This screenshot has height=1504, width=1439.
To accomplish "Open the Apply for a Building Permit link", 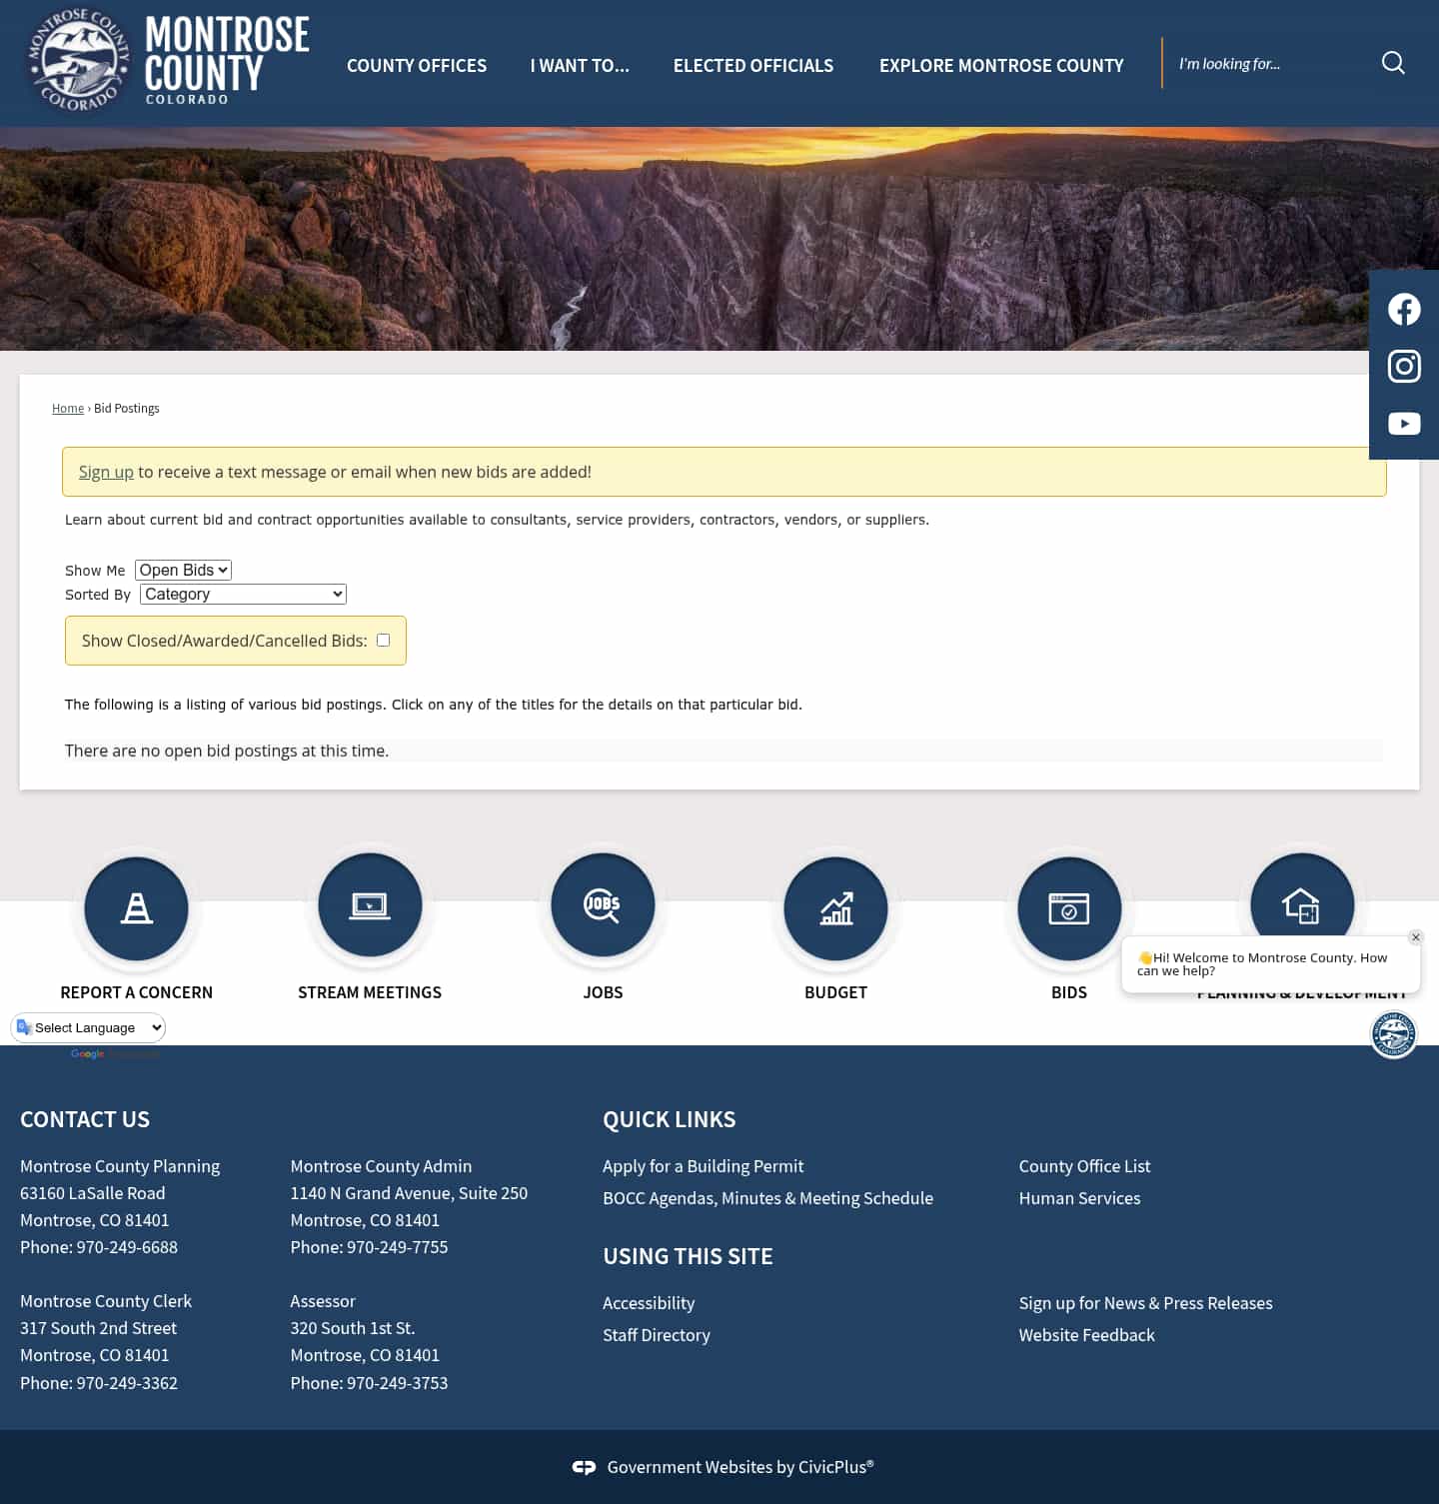I will pyautogui.click(x=703, y=1166).
